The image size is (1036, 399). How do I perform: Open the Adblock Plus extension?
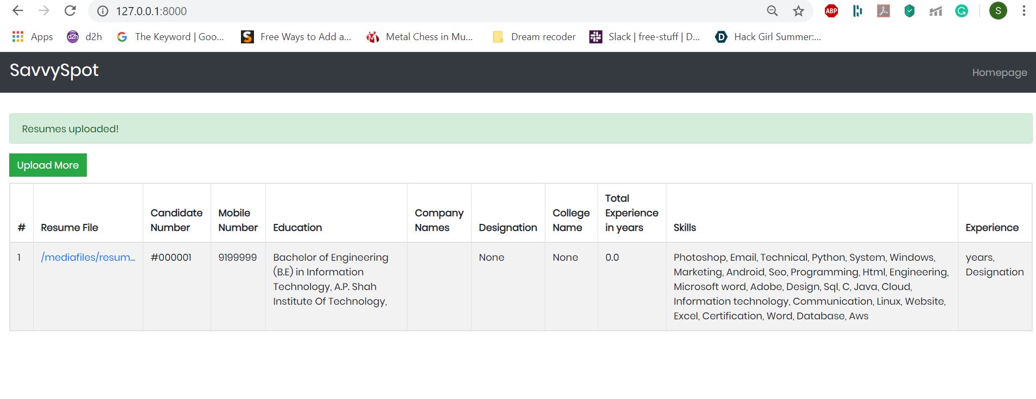click(x=831, y=11)
